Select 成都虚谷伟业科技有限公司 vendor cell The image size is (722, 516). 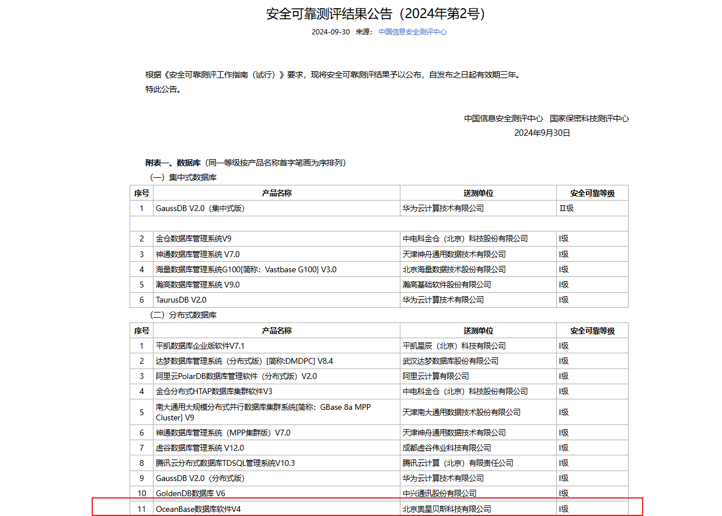(447, 448)
